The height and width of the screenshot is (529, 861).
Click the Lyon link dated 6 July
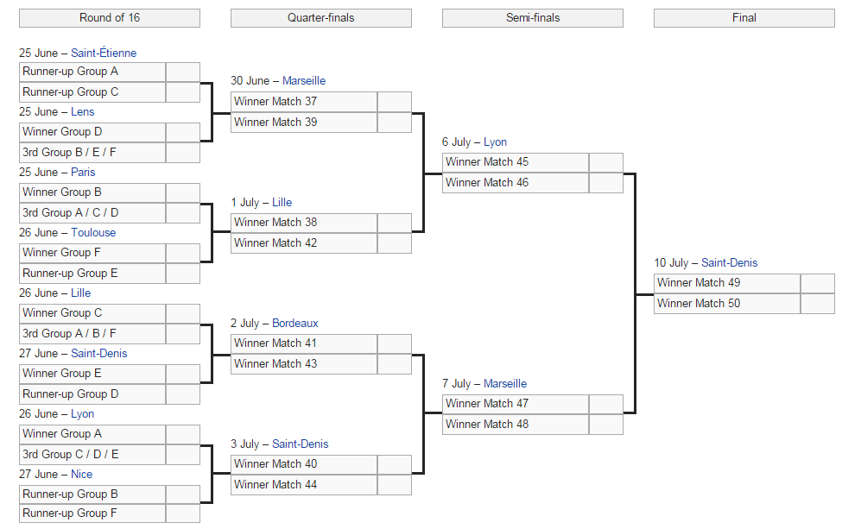coord(496,142)
